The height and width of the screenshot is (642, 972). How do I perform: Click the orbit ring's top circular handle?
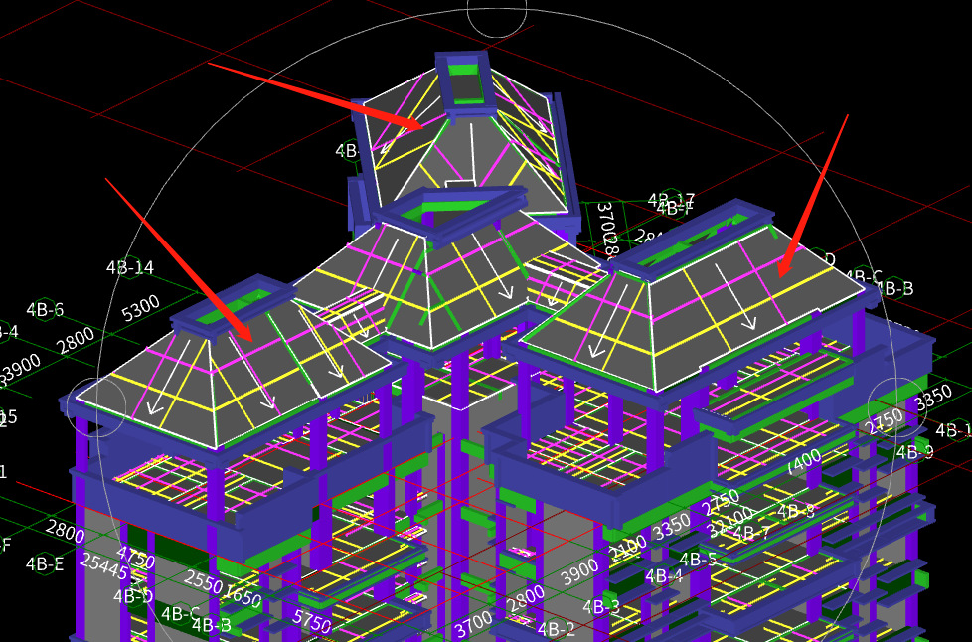click(497, 9)
